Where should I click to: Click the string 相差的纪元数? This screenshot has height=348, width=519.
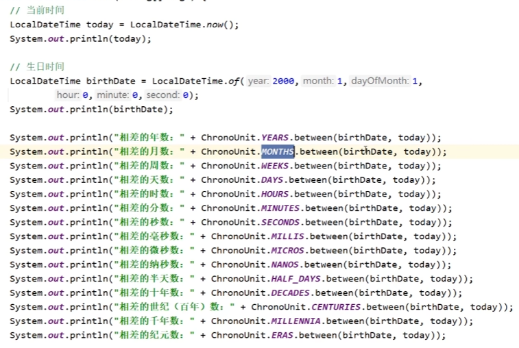pos(154,335)
